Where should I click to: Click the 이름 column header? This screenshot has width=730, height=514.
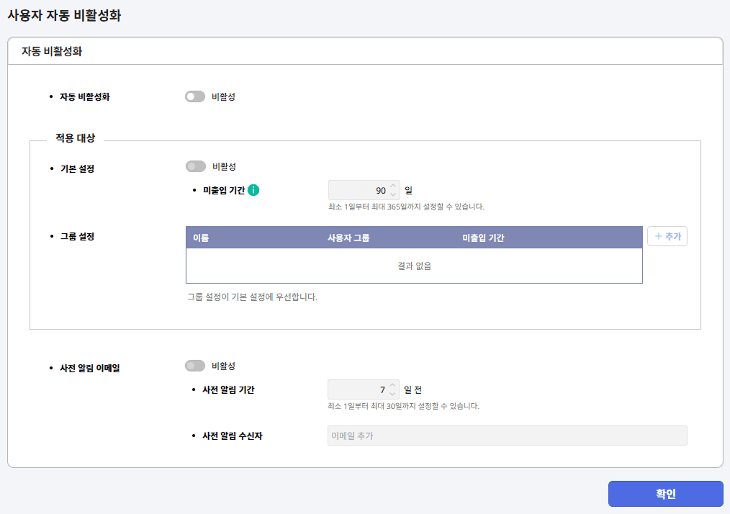[x=201, y=238]
